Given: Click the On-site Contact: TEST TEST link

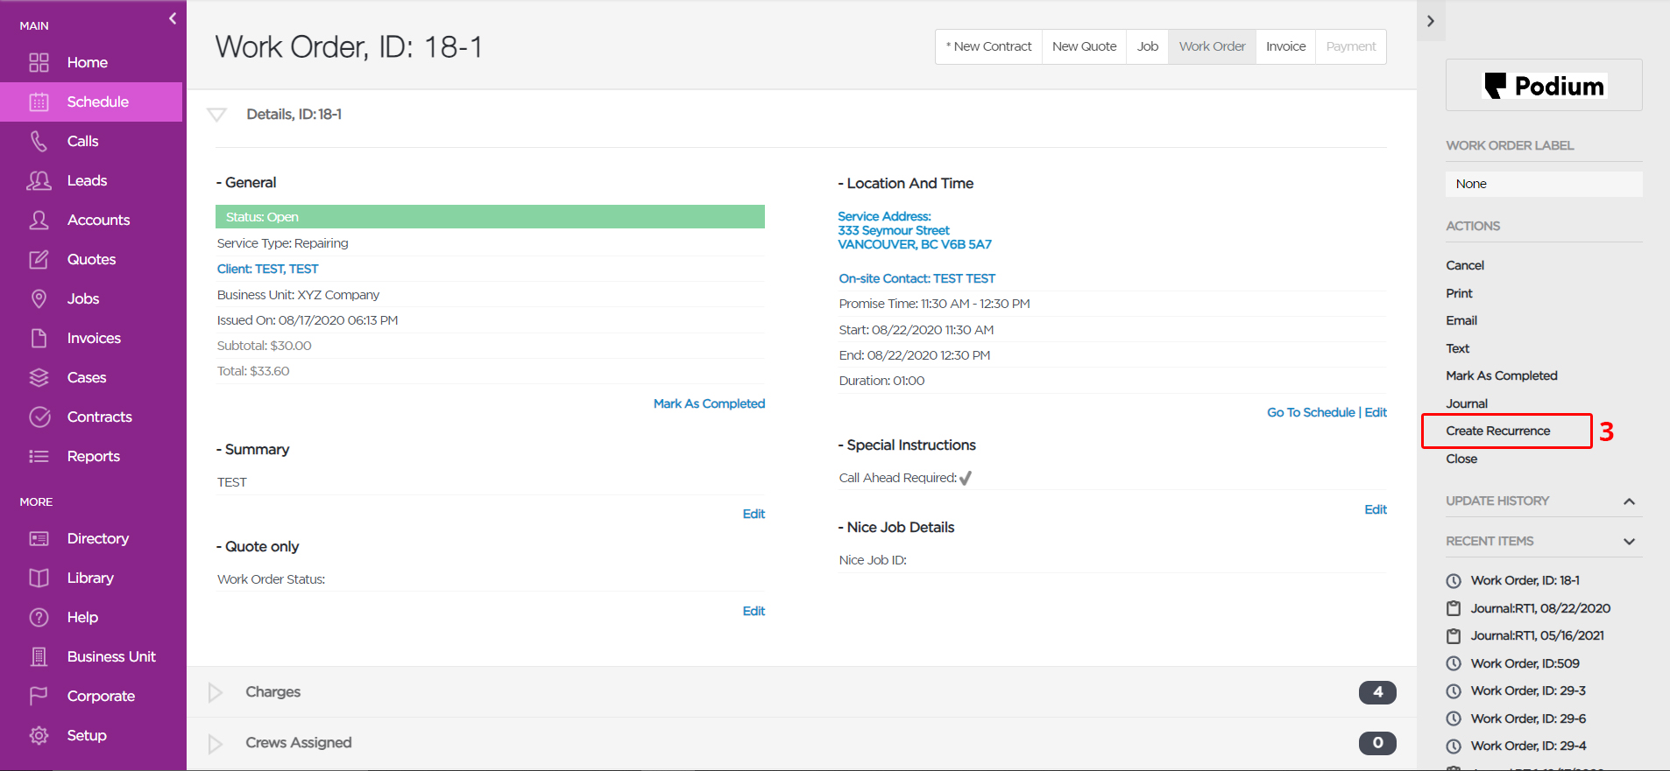Looking at the screenshot, I should pos(916,278).
